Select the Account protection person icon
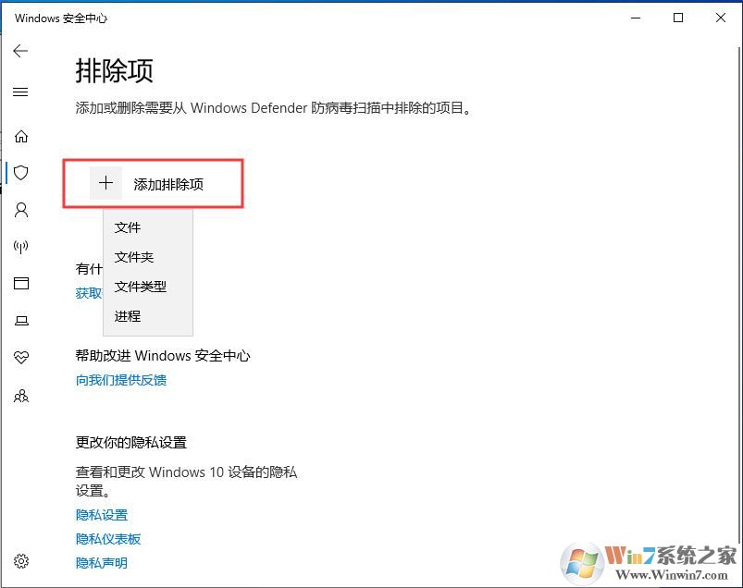Image resolution: width=743 pixels, height=588 pixels. click(x=20, y=210)
